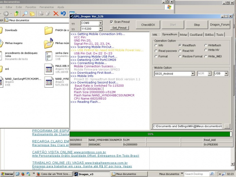The width and height of the screenshot is (236, 177).
Task: Click the Copy To folder icon in Explorer
Action: 48,14
